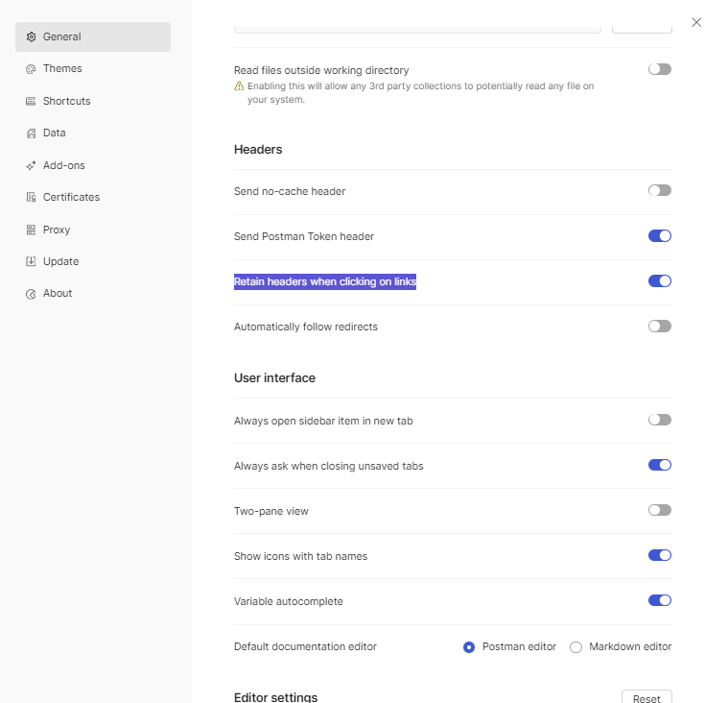Screen dimensions: 705x703
Task: Open Add-ons using the sparkle icon
Action: [x=31, y=165]
